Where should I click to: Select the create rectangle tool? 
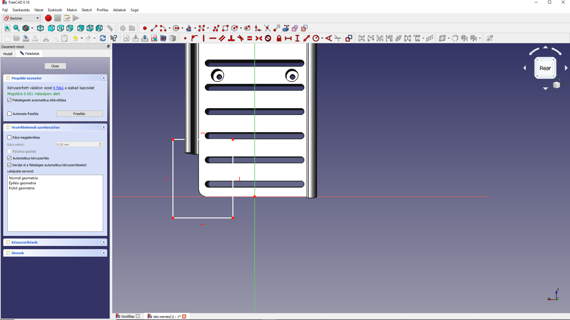pyautogui.click(x=225, y=28)
